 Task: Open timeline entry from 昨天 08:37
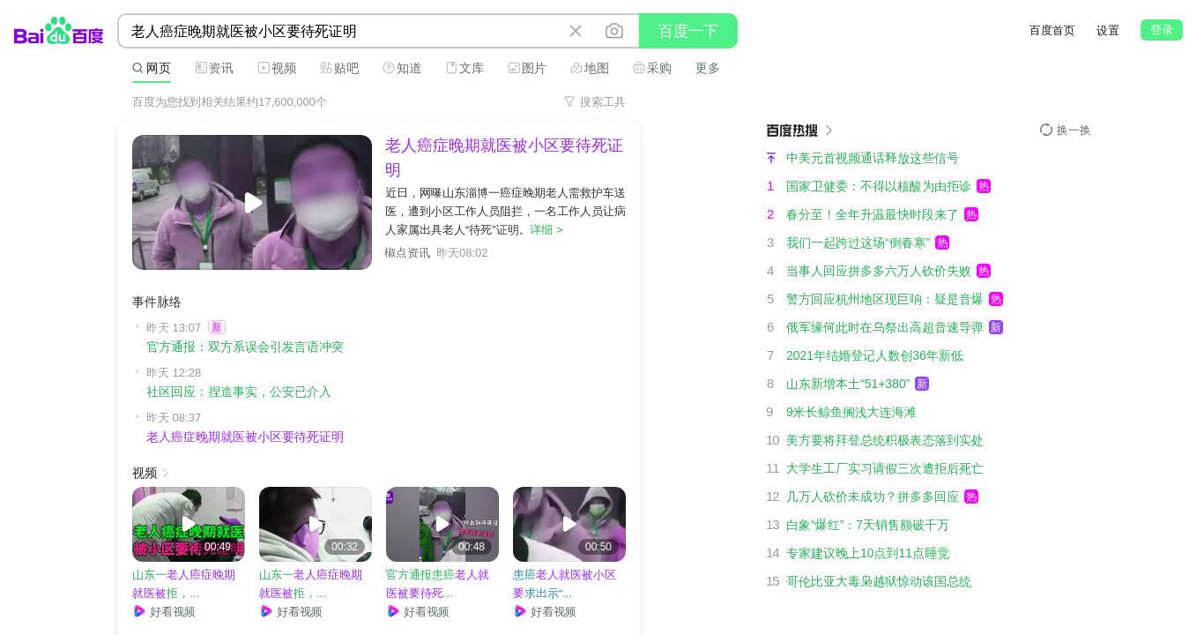pos(245,437)
